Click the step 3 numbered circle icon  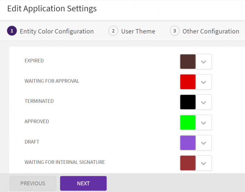(174, 31)
